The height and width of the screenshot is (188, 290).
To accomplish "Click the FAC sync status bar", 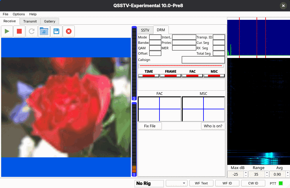I will (x=192, y=76).
